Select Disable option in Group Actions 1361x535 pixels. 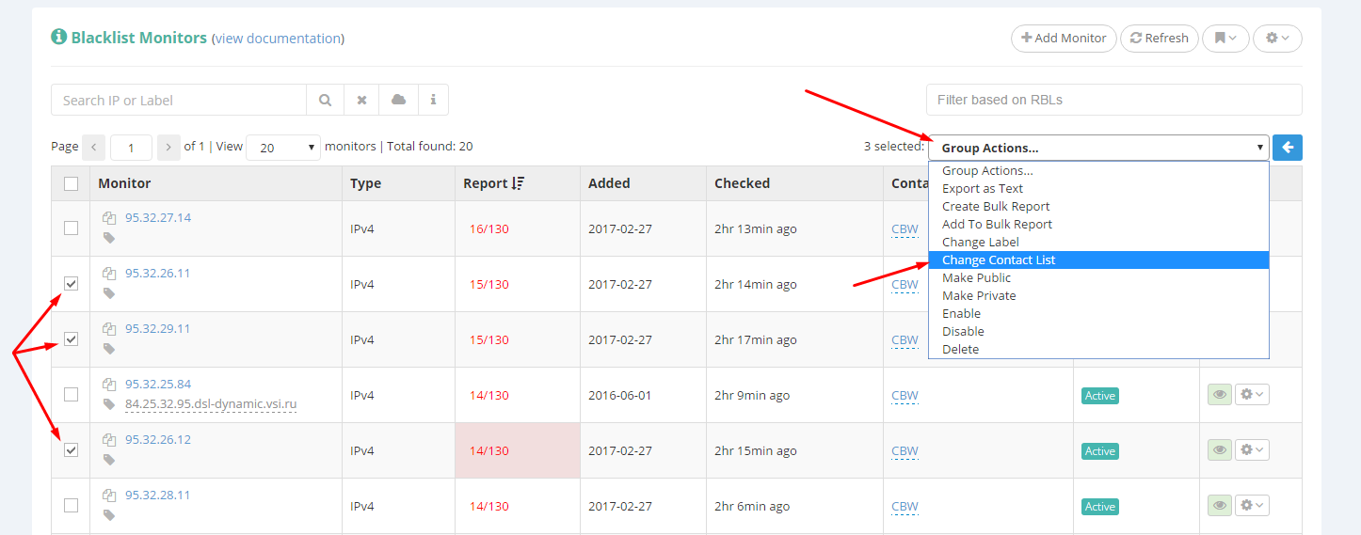point(1098,331)
